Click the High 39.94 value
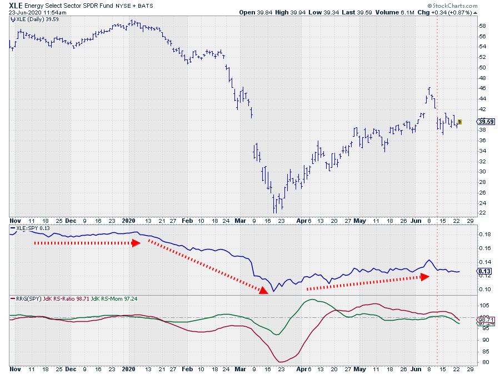500x374 pixels. [x=290, y=12]
